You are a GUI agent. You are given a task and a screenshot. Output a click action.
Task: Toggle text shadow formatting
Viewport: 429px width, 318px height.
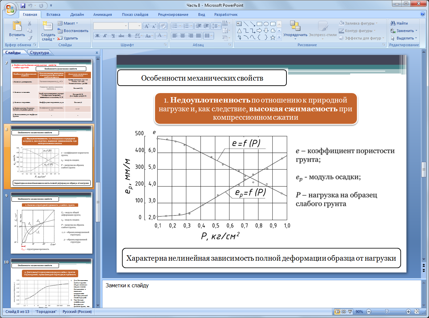[129, 35]
